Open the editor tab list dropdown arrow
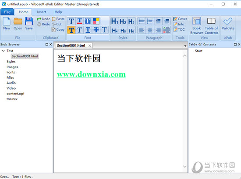 pos(185,46)
